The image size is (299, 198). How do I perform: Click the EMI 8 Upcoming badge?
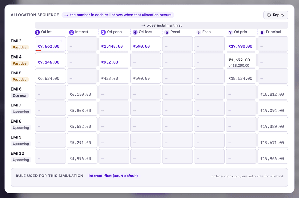coord(21,128)
